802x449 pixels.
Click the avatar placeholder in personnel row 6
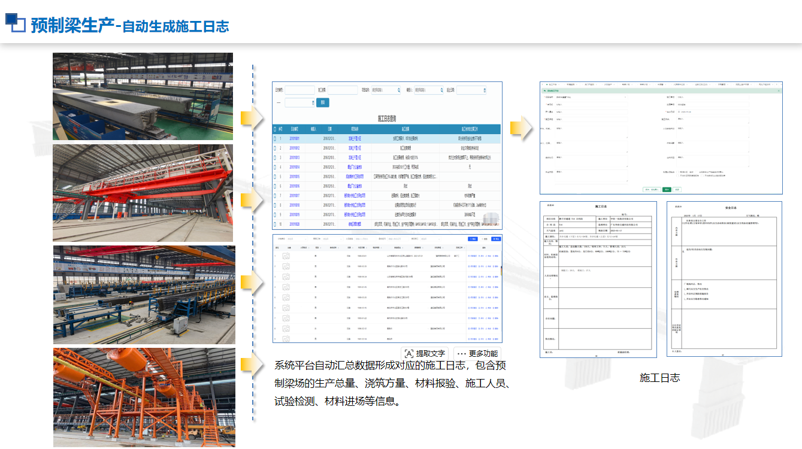286,308
